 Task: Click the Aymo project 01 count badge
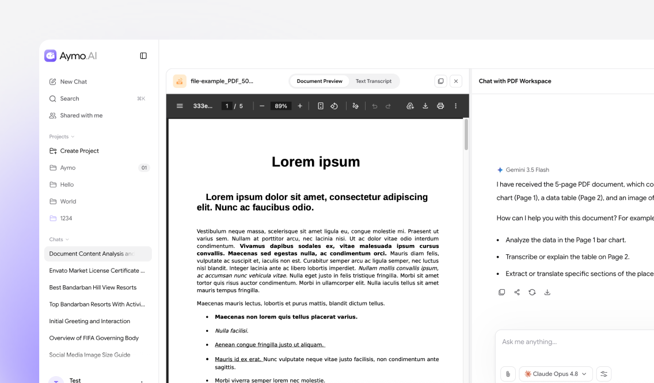pyautogui.click(x=144, y=168)
